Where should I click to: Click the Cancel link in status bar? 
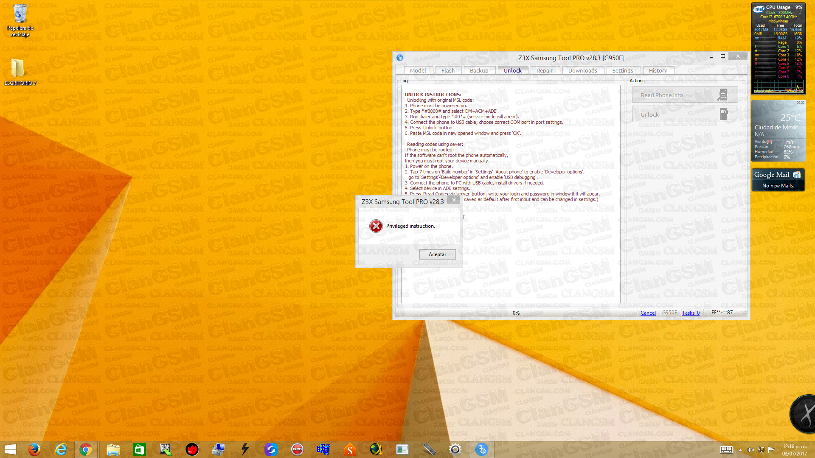[648, 313]
